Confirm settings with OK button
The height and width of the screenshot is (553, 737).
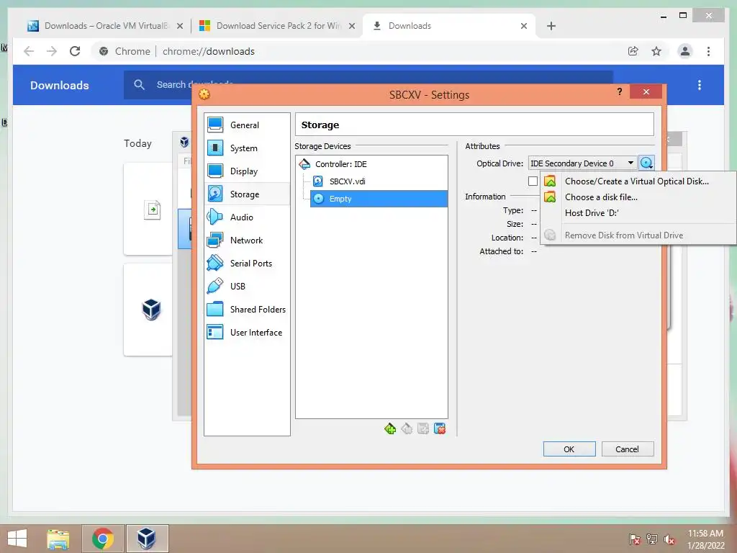(x=569, y=449)
